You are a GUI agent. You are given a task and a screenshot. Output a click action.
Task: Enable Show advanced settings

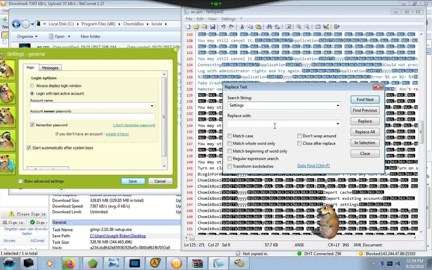(21, 181)
